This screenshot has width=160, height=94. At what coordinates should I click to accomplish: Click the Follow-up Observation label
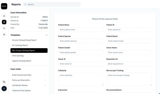click(x=21, y=80)
